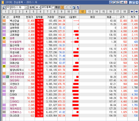This screenshot has width=139, height=121.
Task: Click the 환 badge icon beside 아이디엔
Action: coord(4,66)
